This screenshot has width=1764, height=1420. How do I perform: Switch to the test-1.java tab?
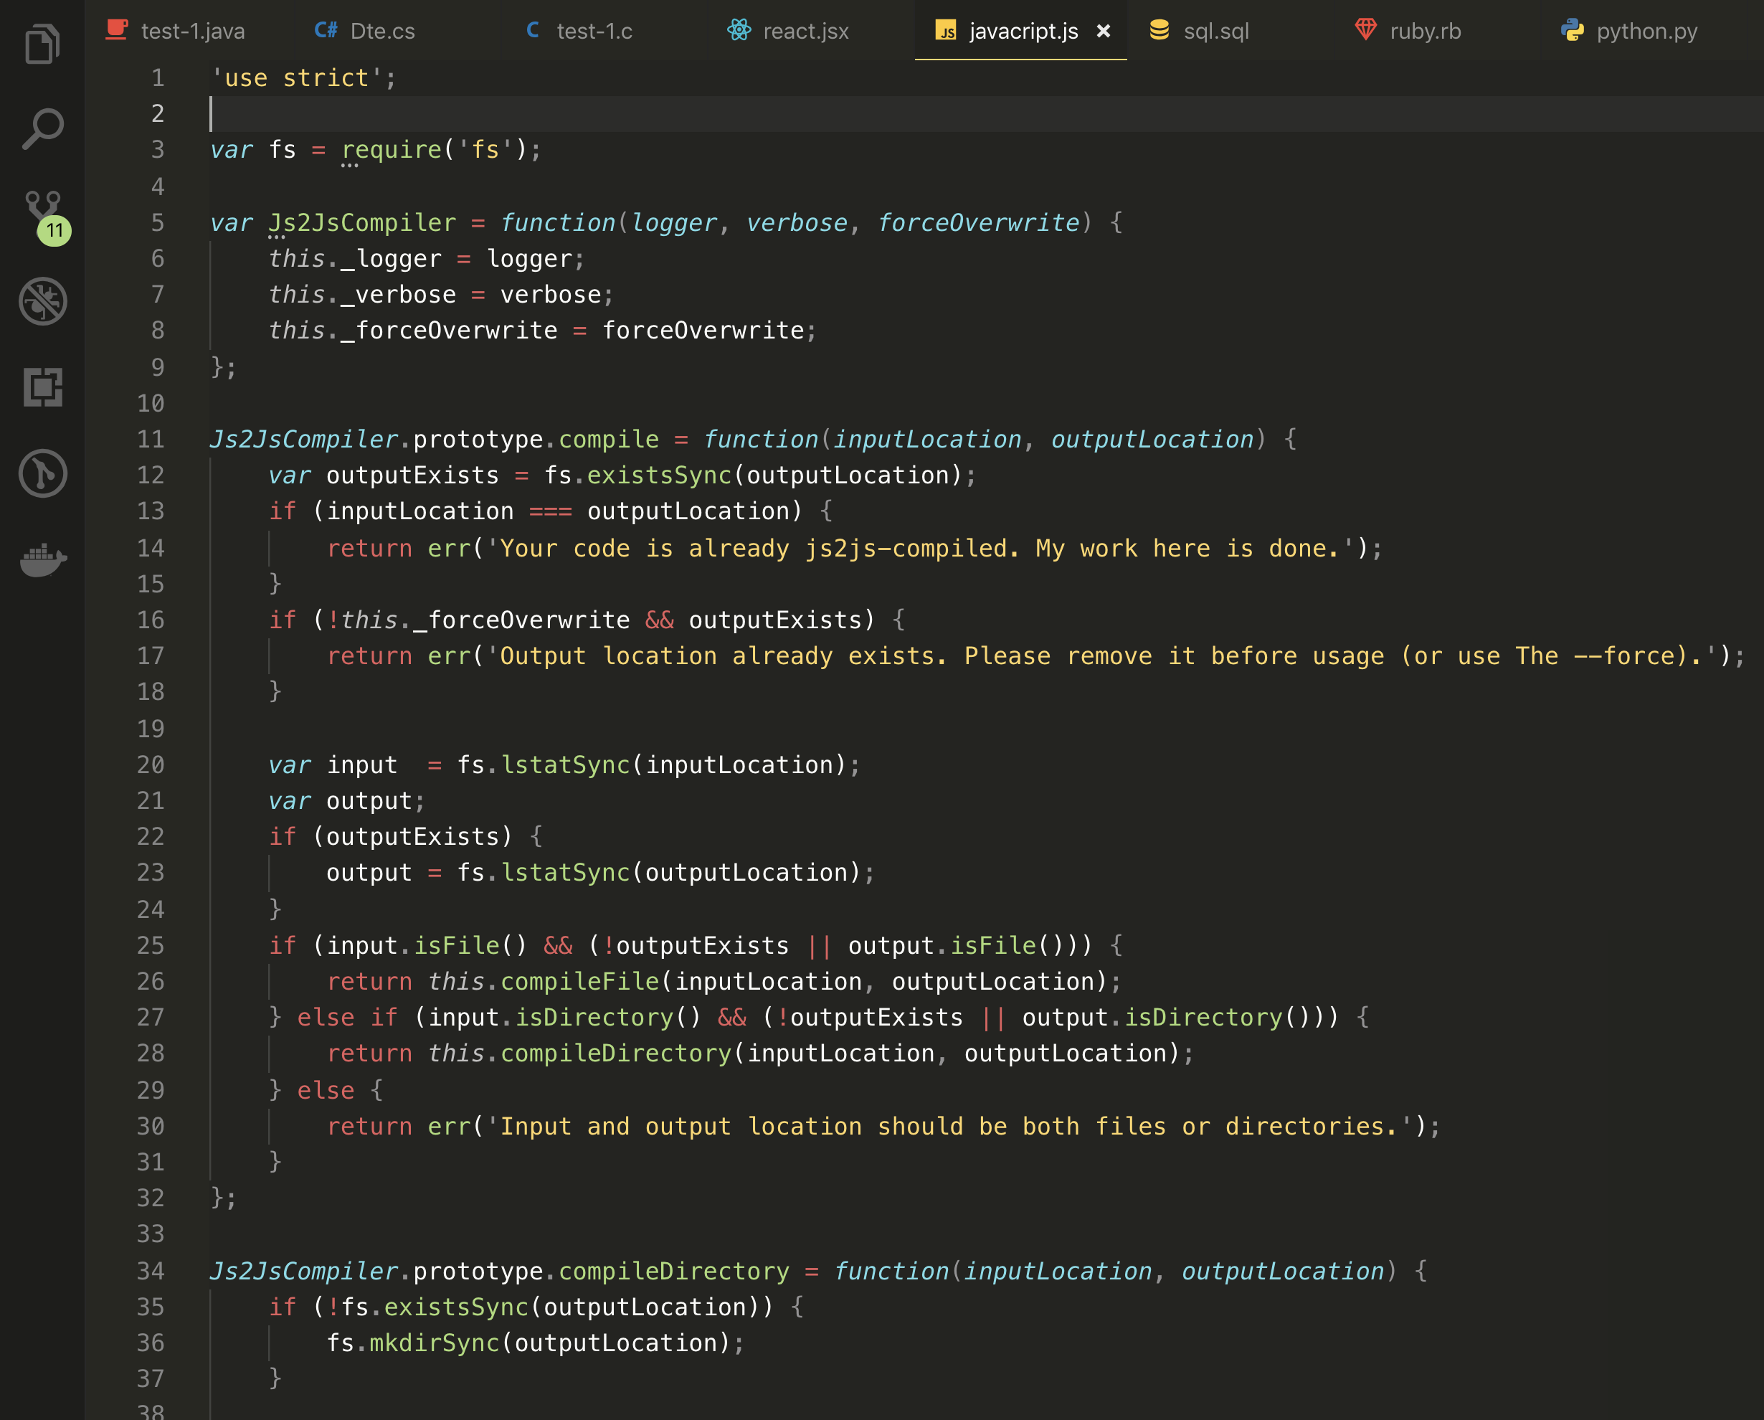[x=191, y=31]
